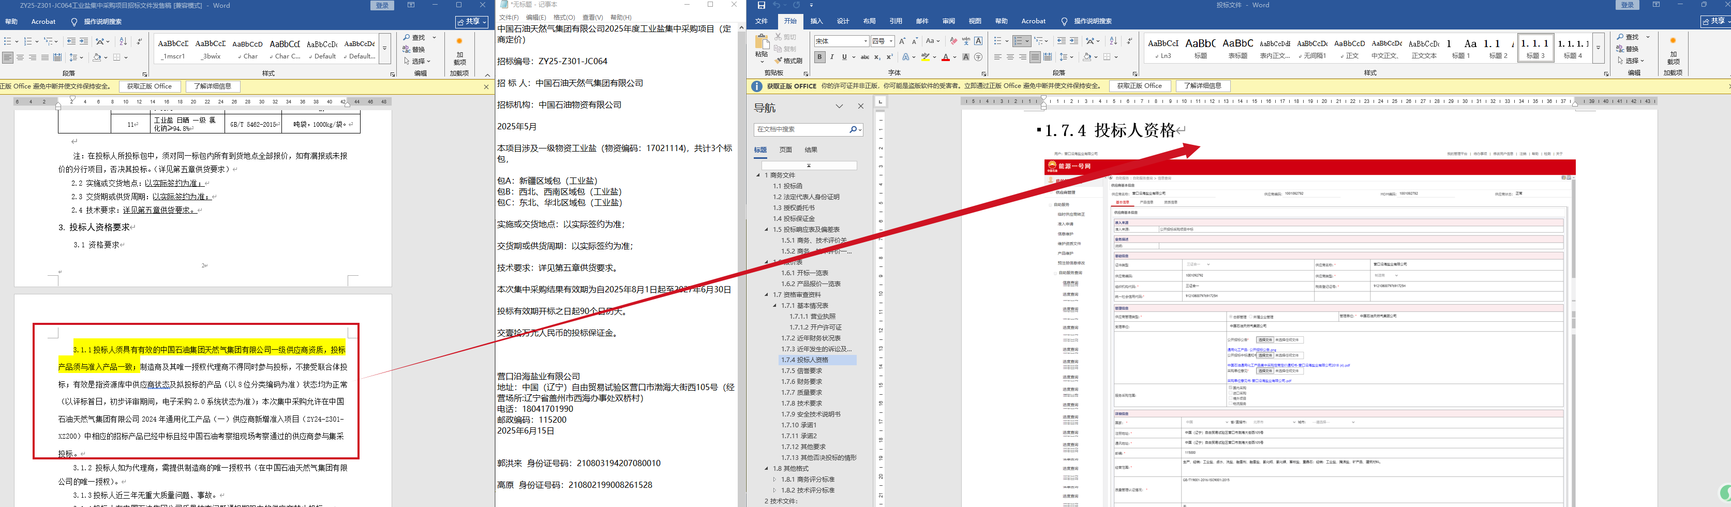Viewport: 1731px width, 507px height.
Task: Apply yellow text highlight color in right Word
Action: click(926, 57)
